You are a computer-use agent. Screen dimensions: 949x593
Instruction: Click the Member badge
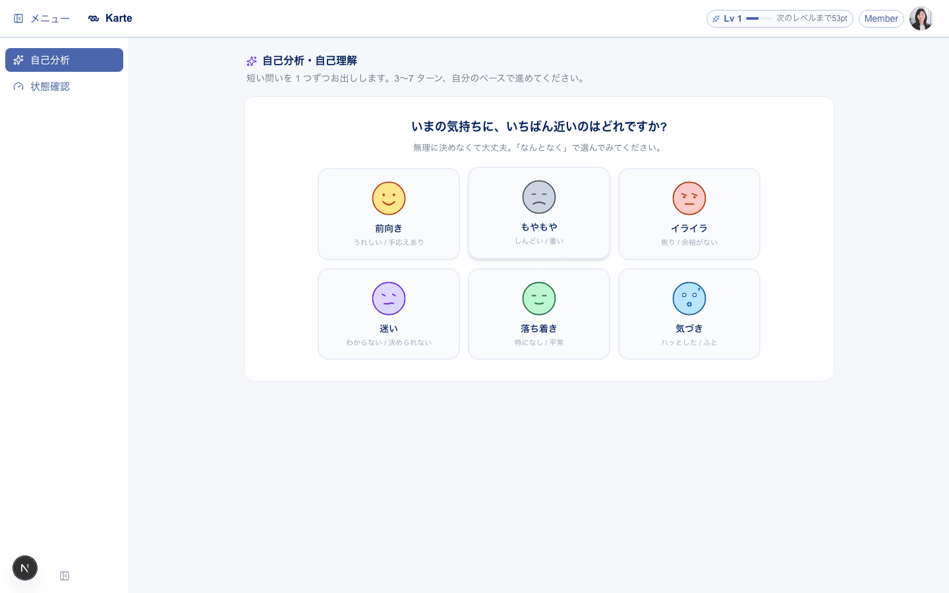(x=881, y=18)
